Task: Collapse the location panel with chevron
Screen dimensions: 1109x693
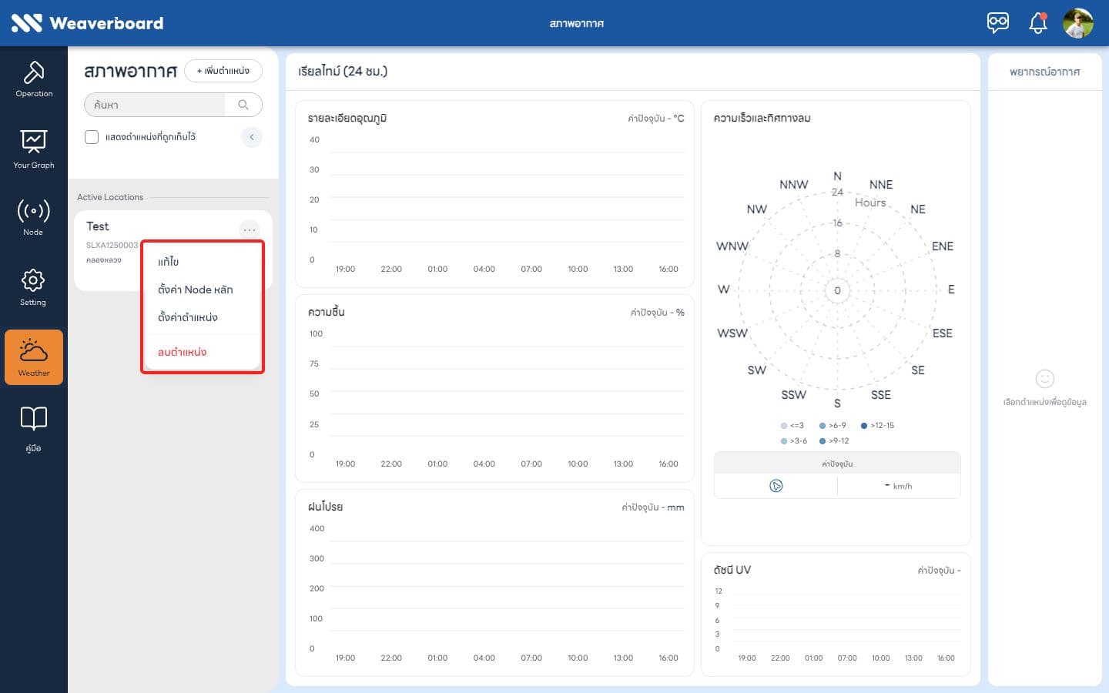Action: [x=252, y=137]
